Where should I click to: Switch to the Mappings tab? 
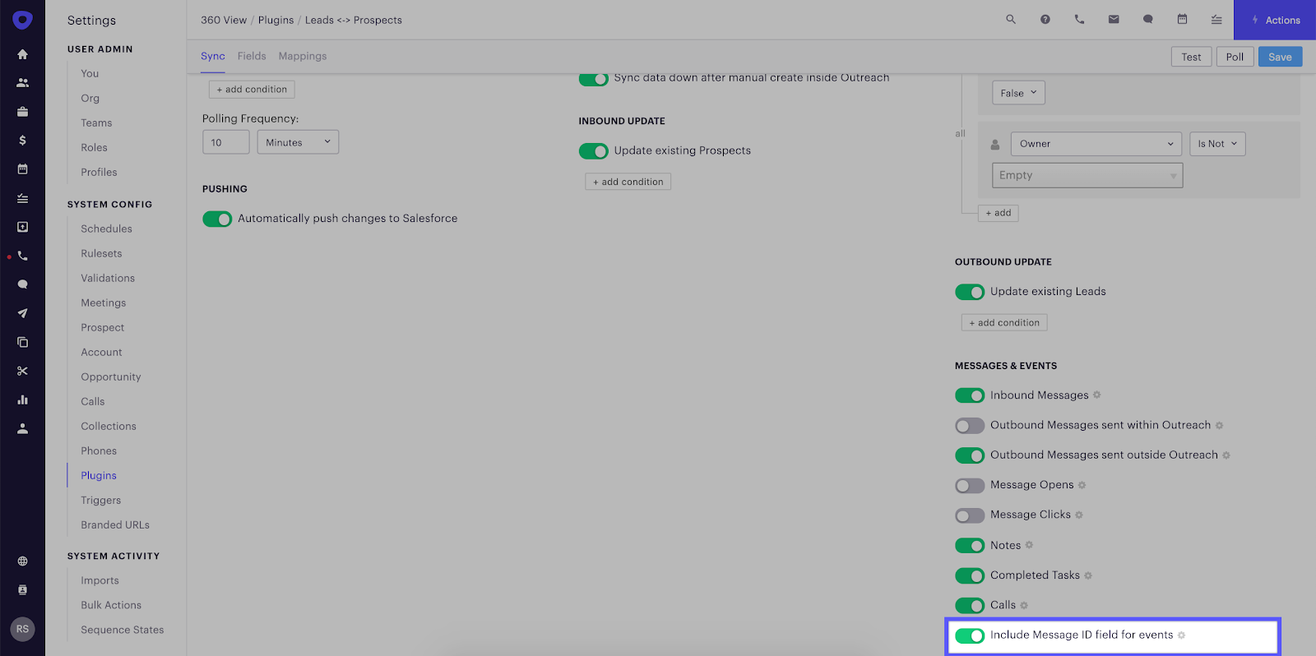click(303, 56)
